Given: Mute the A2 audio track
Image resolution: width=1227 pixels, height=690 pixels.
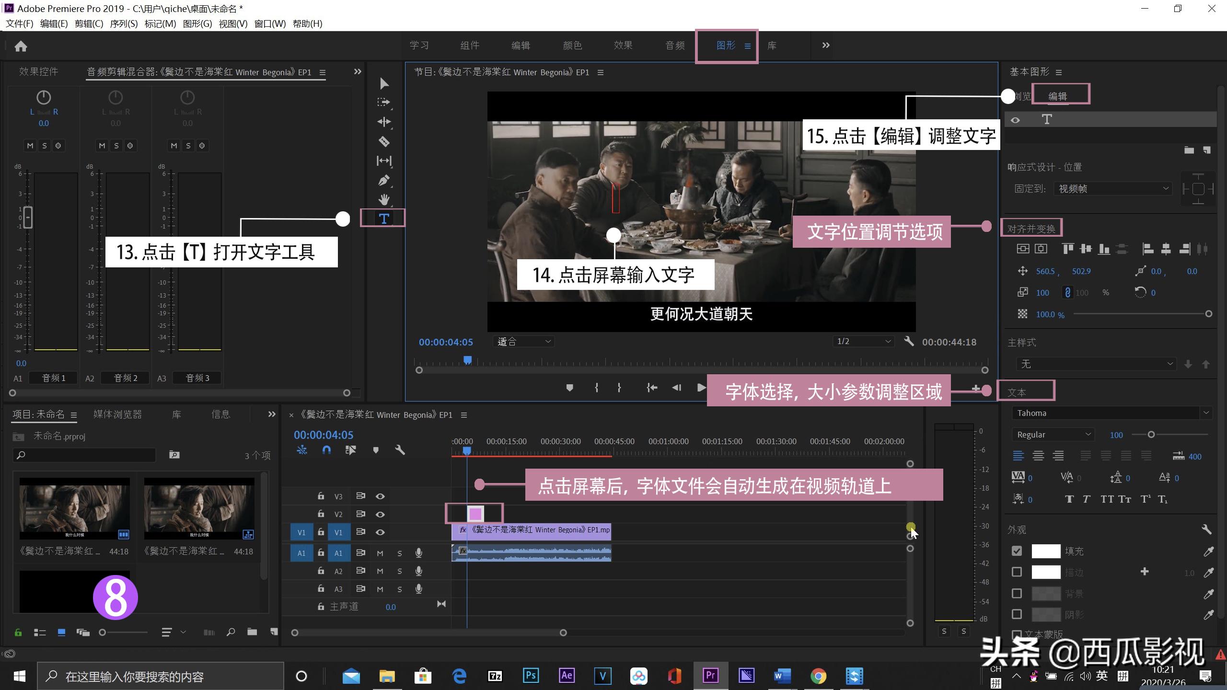Looking at the screenshot, I should click(380, 571).
